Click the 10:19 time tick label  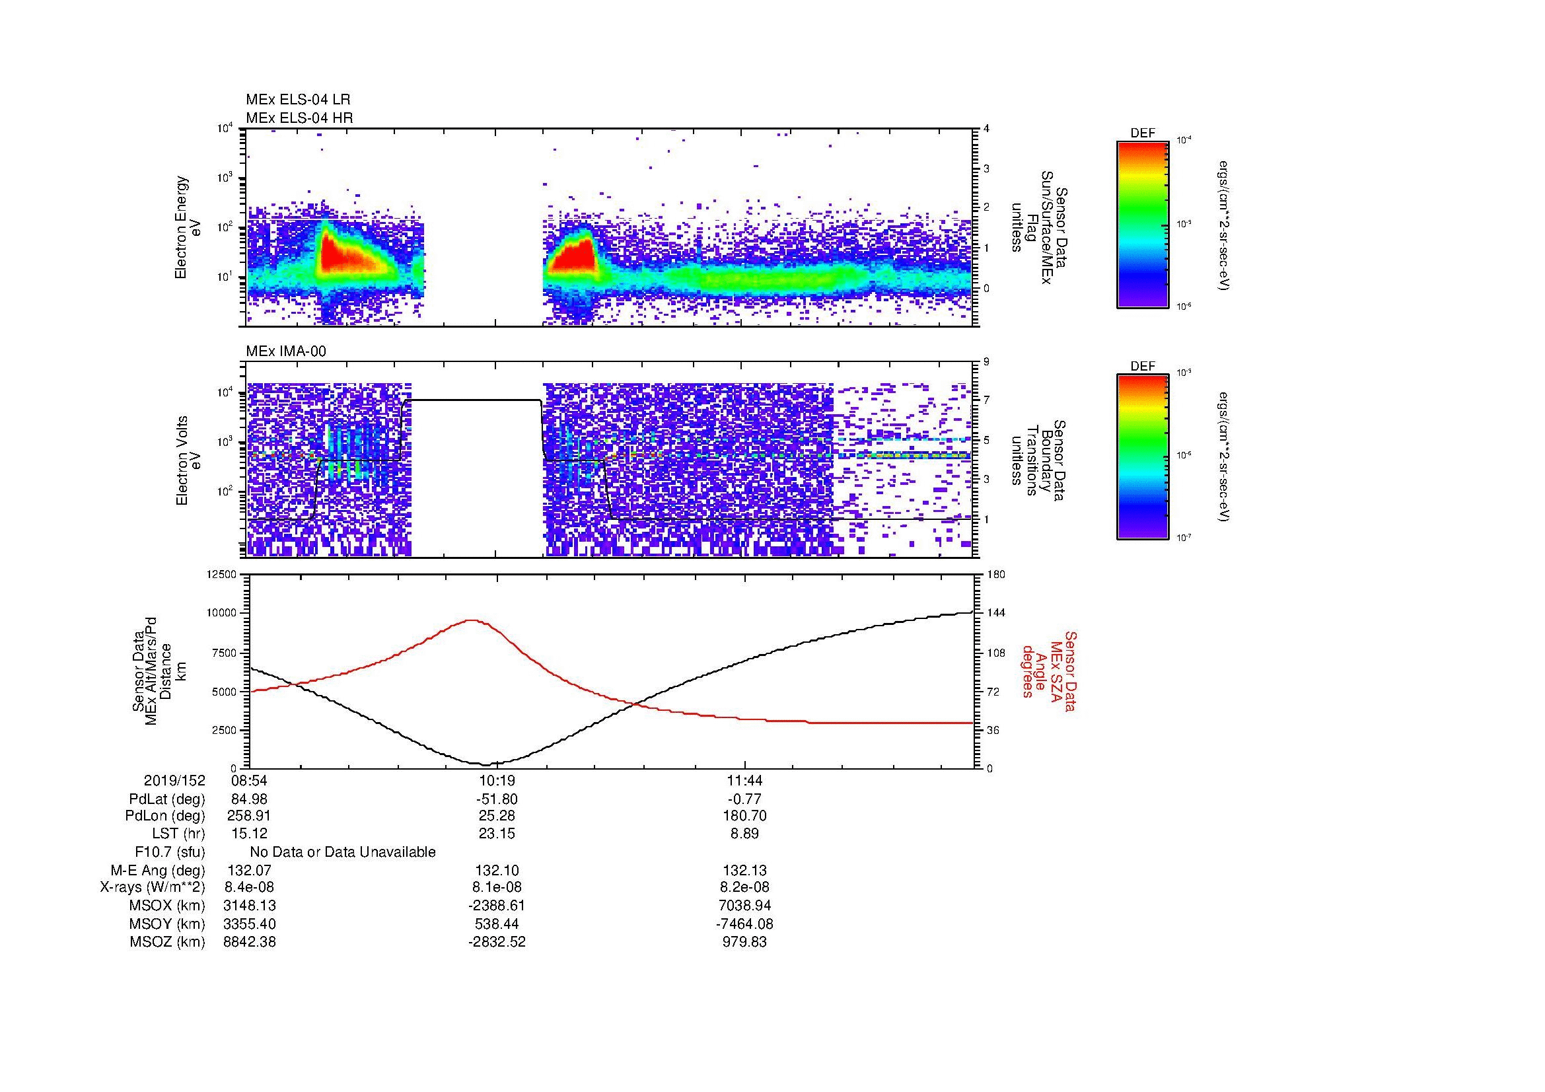point(497,780)
